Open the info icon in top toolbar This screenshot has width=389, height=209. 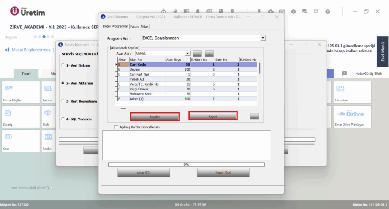pyautogui.click(x=293, y=11)
